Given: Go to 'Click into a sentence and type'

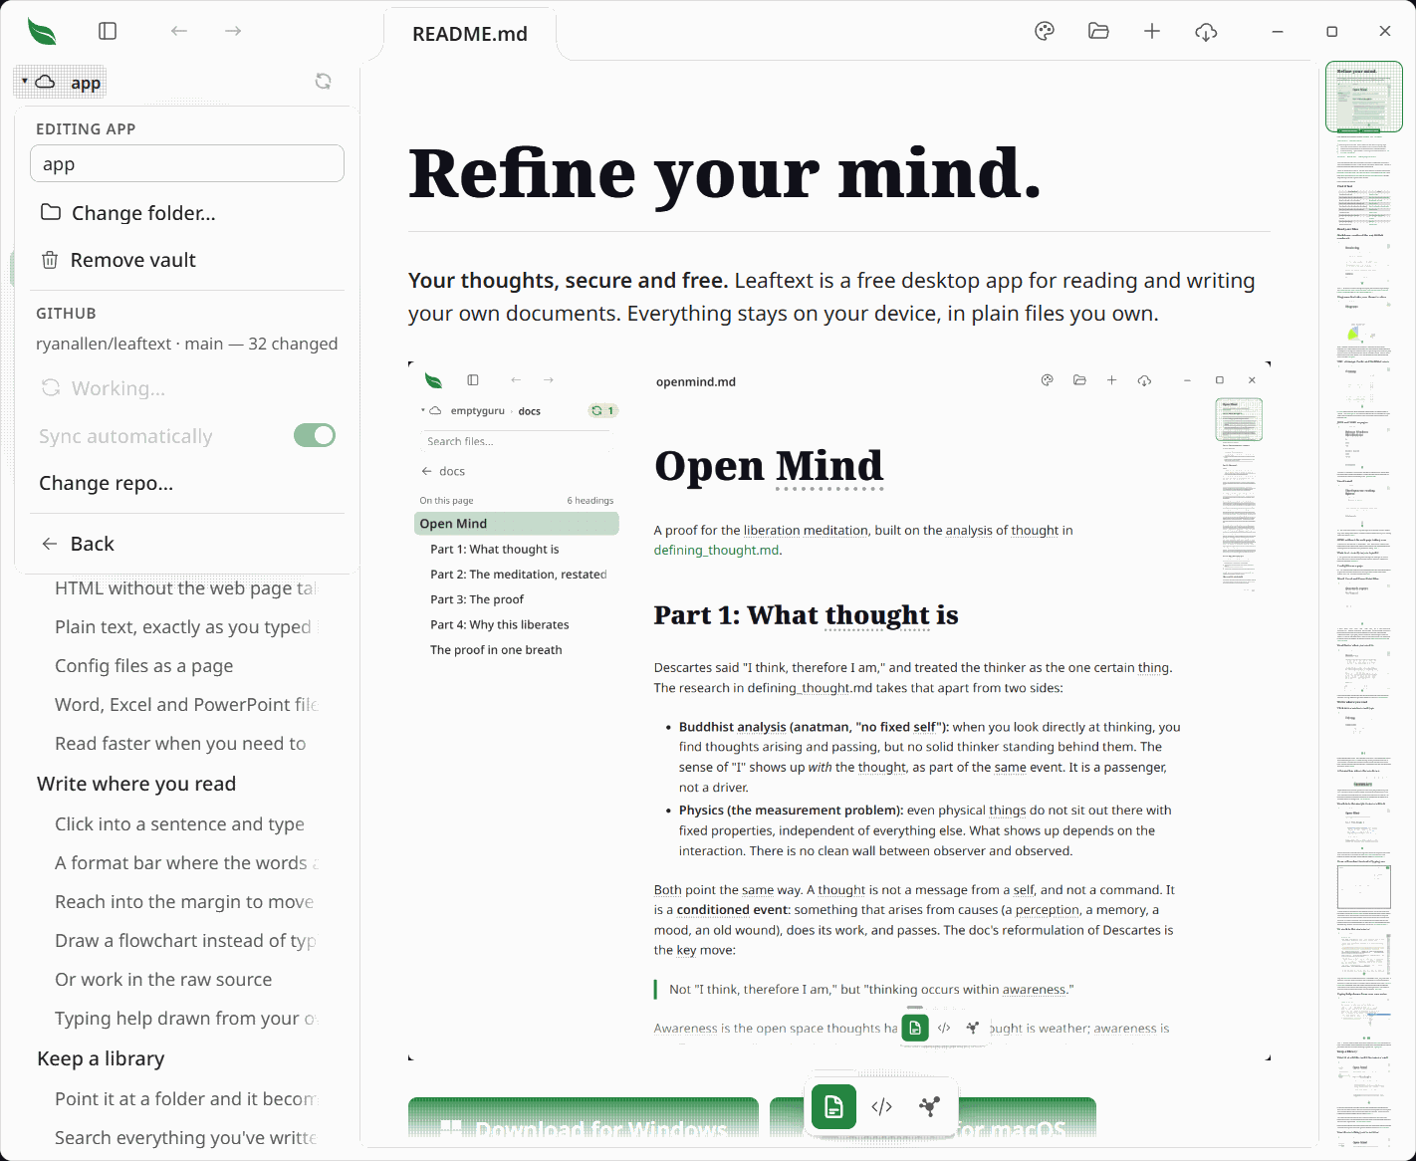Looking at the screenshot, I should (179, 824).
